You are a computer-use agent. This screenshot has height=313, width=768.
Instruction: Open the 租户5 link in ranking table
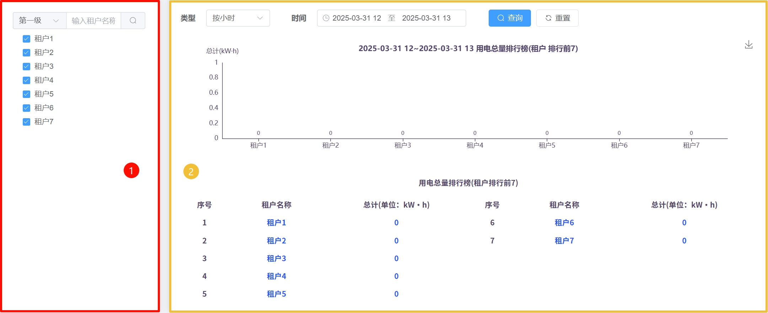(276, 294)
